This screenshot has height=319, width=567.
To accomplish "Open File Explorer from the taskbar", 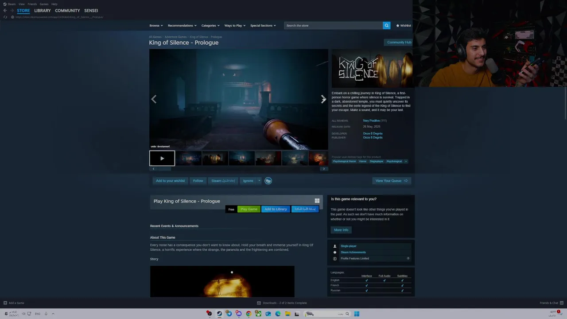I will point(287,314).
